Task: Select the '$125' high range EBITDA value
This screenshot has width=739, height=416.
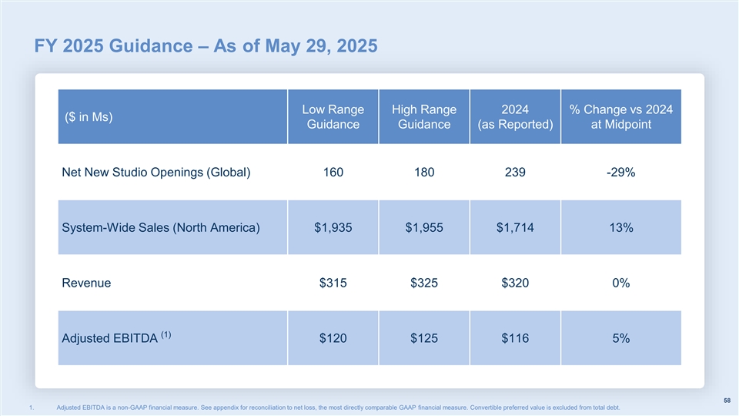Action: click(423, 338)
